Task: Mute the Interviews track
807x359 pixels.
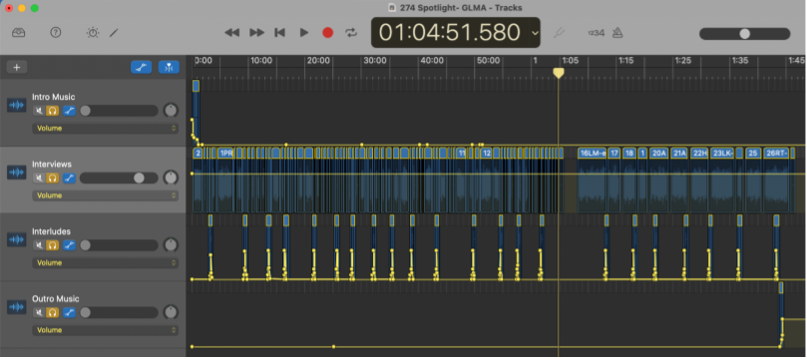Action: click(39, 178)
